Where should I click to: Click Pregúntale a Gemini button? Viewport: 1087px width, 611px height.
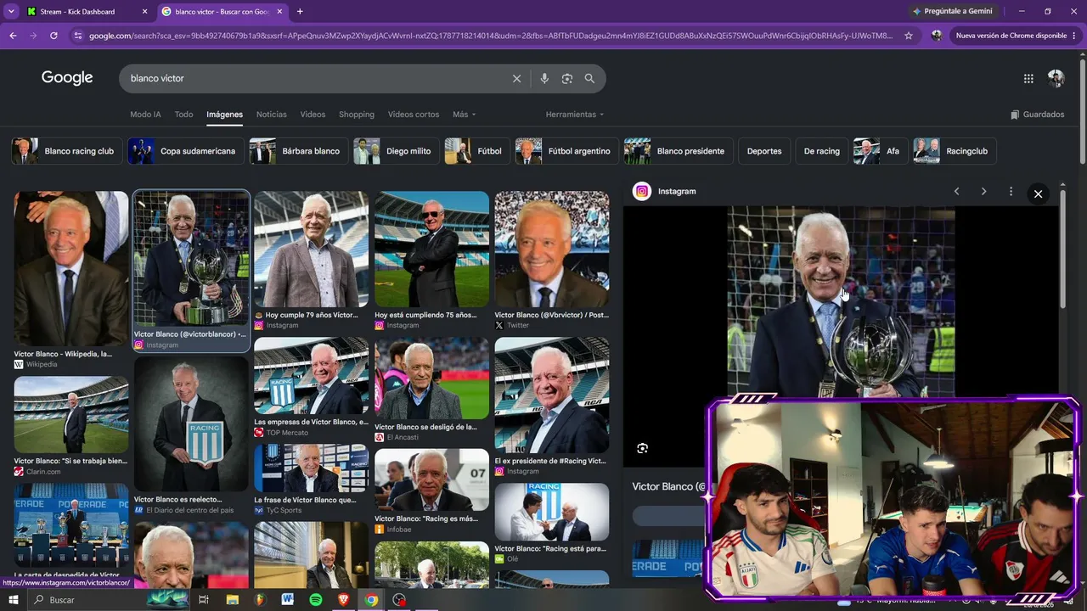tap(952, 12)
